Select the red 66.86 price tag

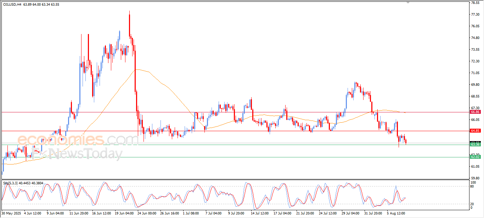coord(475,112)
